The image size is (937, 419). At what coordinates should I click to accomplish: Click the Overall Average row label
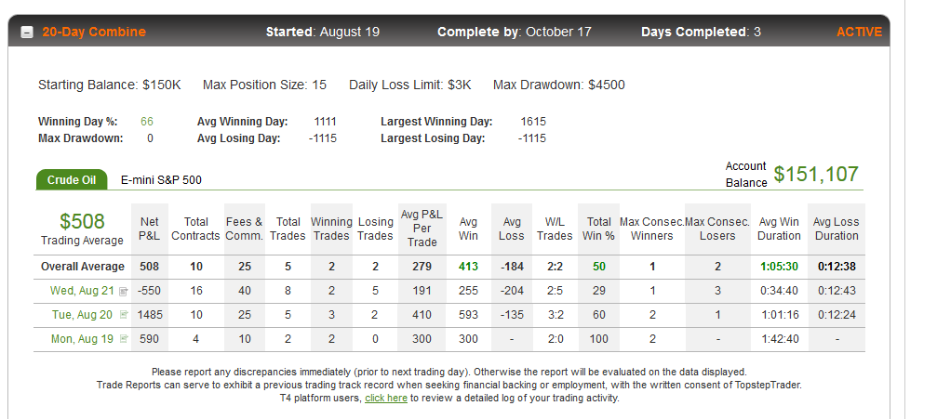pyautogui.click(x=83, y=267)
